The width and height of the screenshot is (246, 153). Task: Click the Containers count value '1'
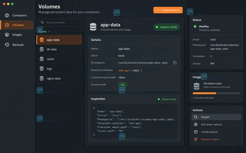[x=211, y=56]
